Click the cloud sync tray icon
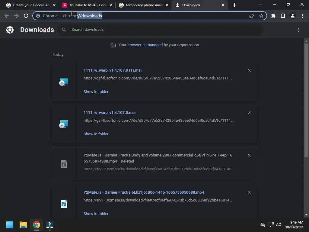Image resolution: width=309 pixels, height=232 pixels. pyautogui.click(x=263, y=225)
